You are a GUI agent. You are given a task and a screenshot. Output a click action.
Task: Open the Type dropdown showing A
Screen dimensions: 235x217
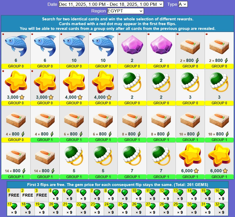[x=183, y=4]
